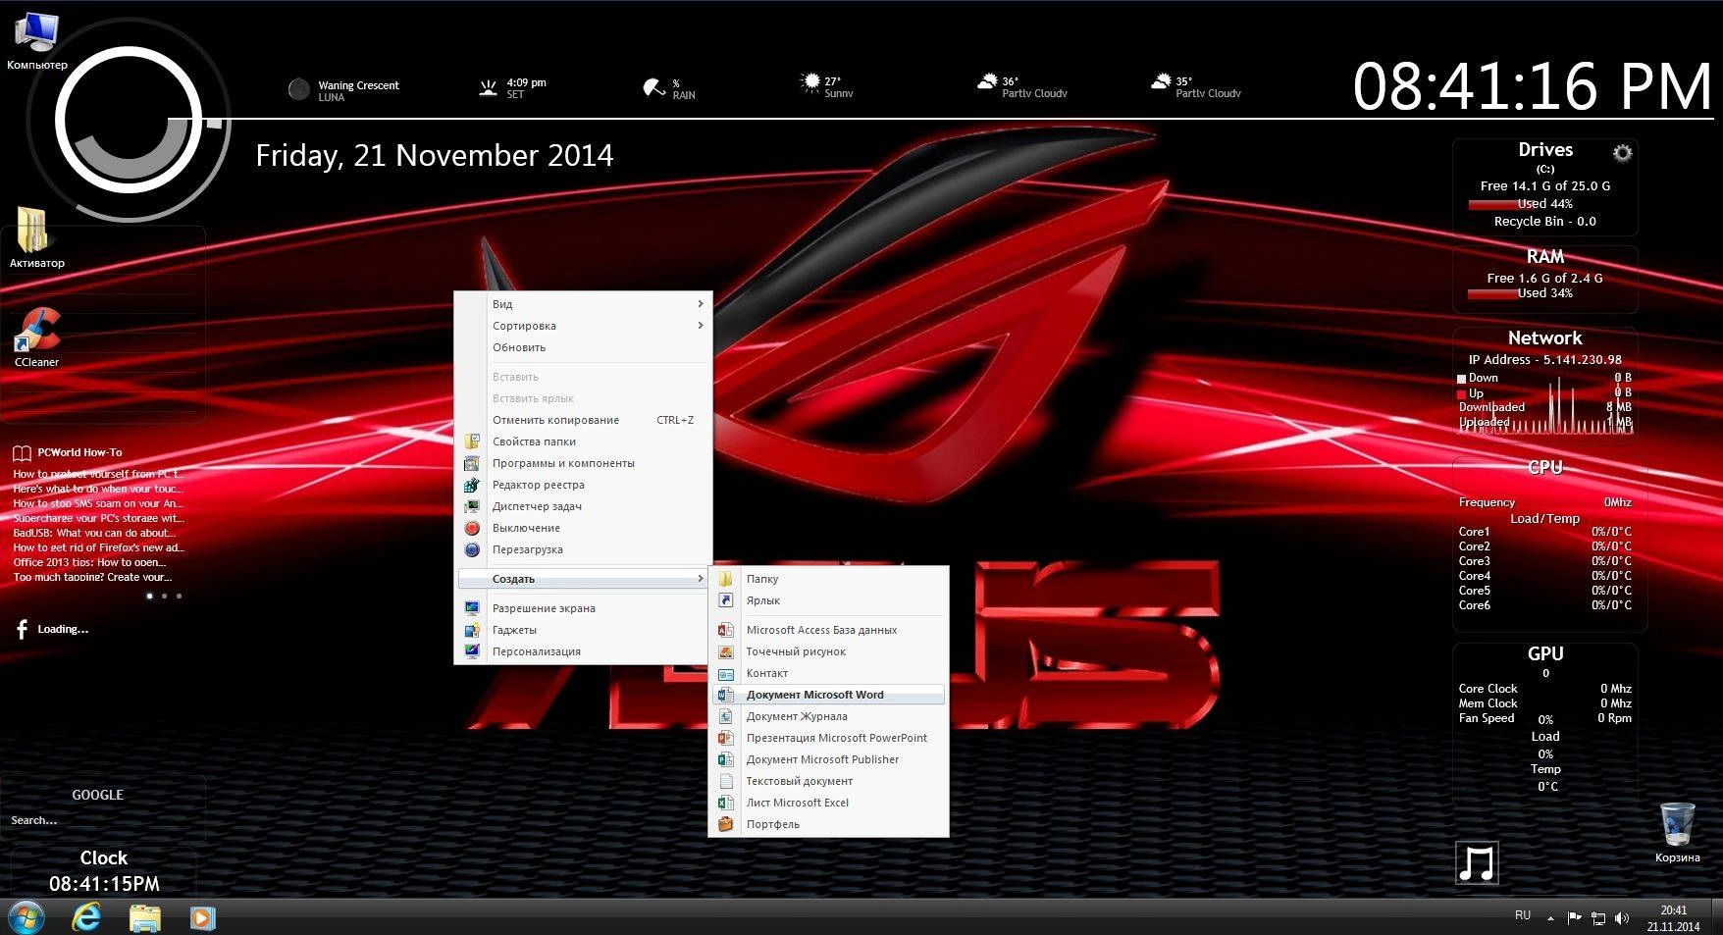The height and width of the screenshot is (935, 1723).
Task: Create Портфель from submenu
Action: 829,824
